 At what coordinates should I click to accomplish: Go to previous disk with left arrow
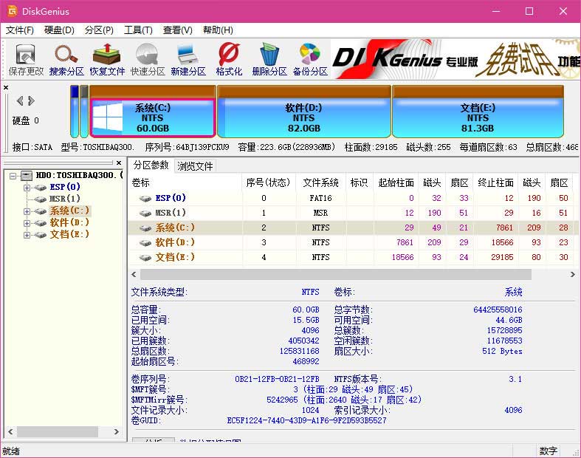point(20,100)
